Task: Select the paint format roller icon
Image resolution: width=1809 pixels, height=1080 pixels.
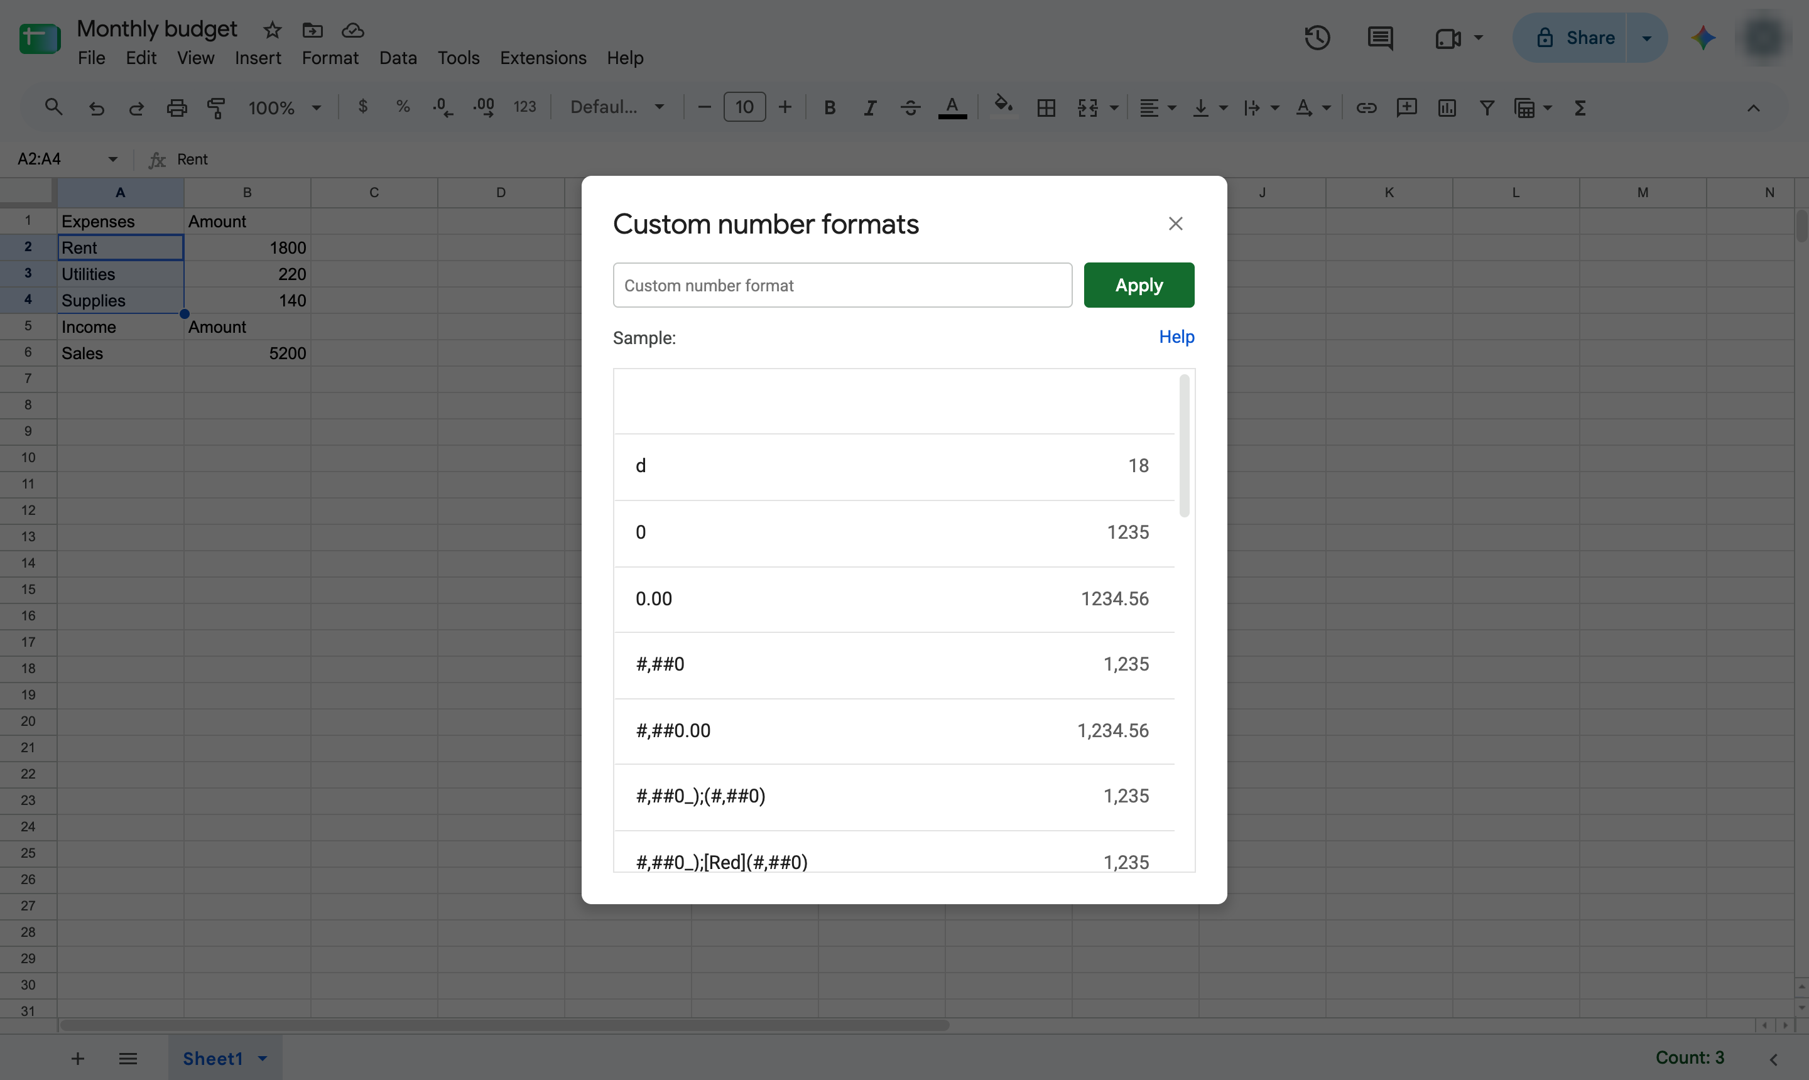Action: 216,108
